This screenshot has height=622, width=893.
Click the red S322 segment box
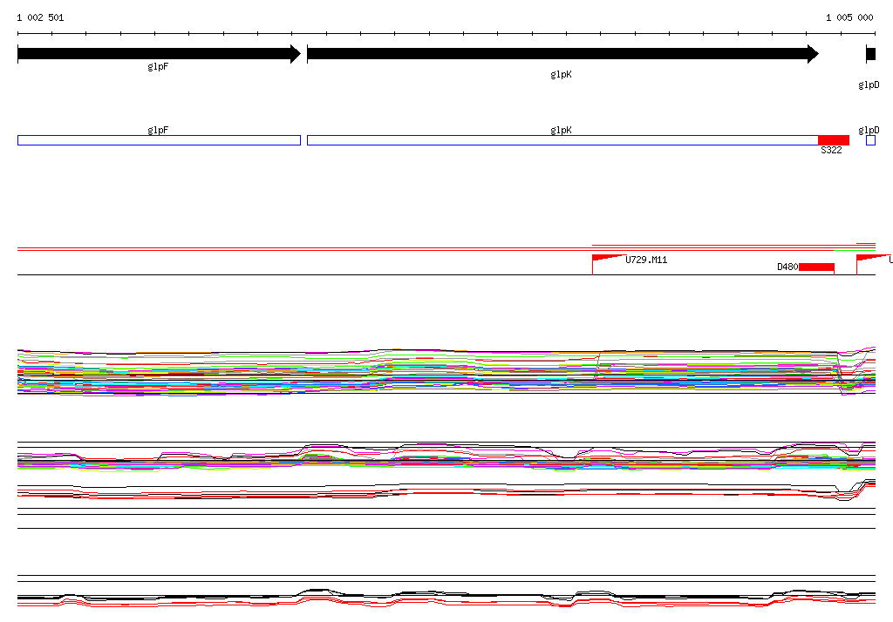pyautogui.click(x=834, y=140)
